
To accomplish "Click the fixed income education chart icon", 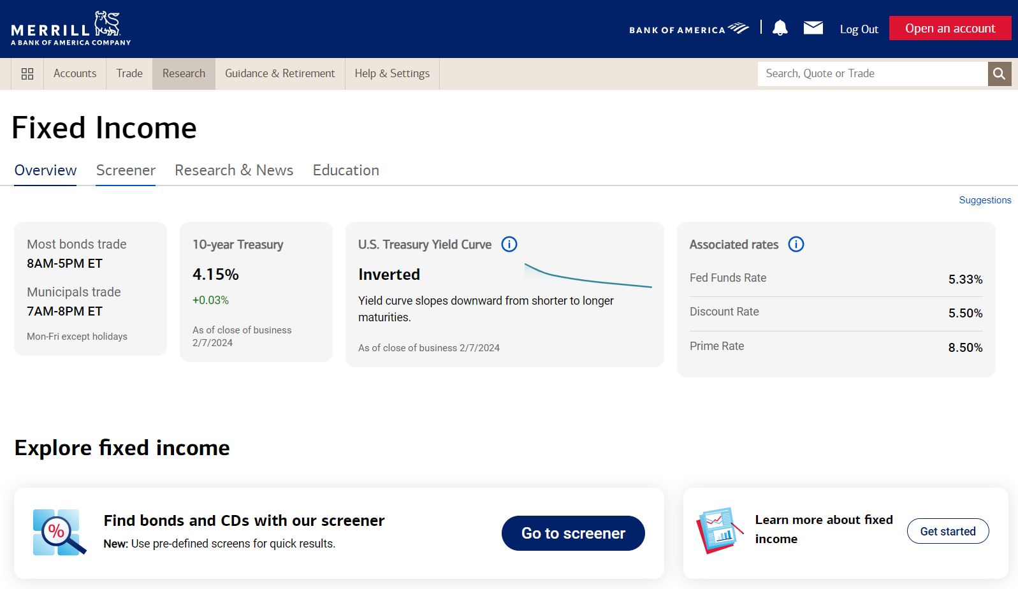I will tap(720, 530).
